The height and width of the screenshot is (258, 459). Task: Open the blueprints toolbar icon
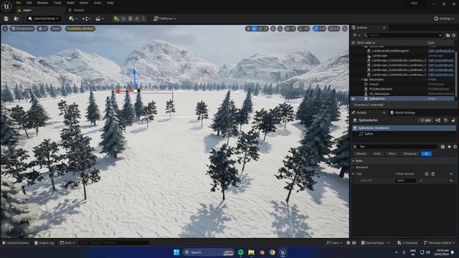tap(86, 19)
